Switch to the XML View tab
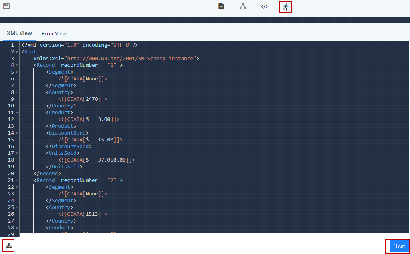This screenshot has height=254, width=410. click(19, 33)
